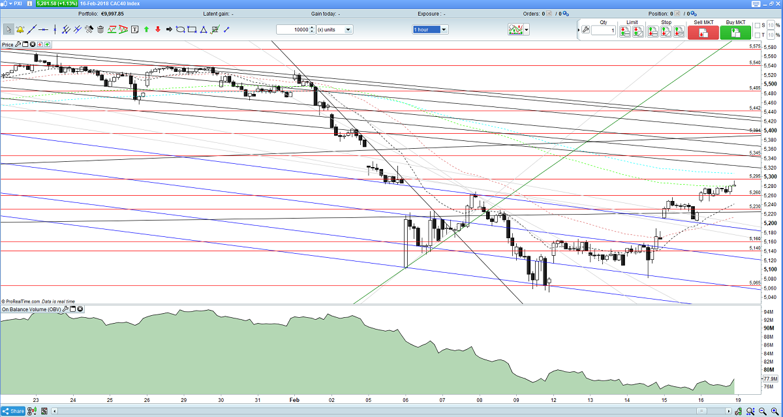Decrease quantity with stepper down arrow
This screenshot has height=417, width=783.
[x=312, y=31]
